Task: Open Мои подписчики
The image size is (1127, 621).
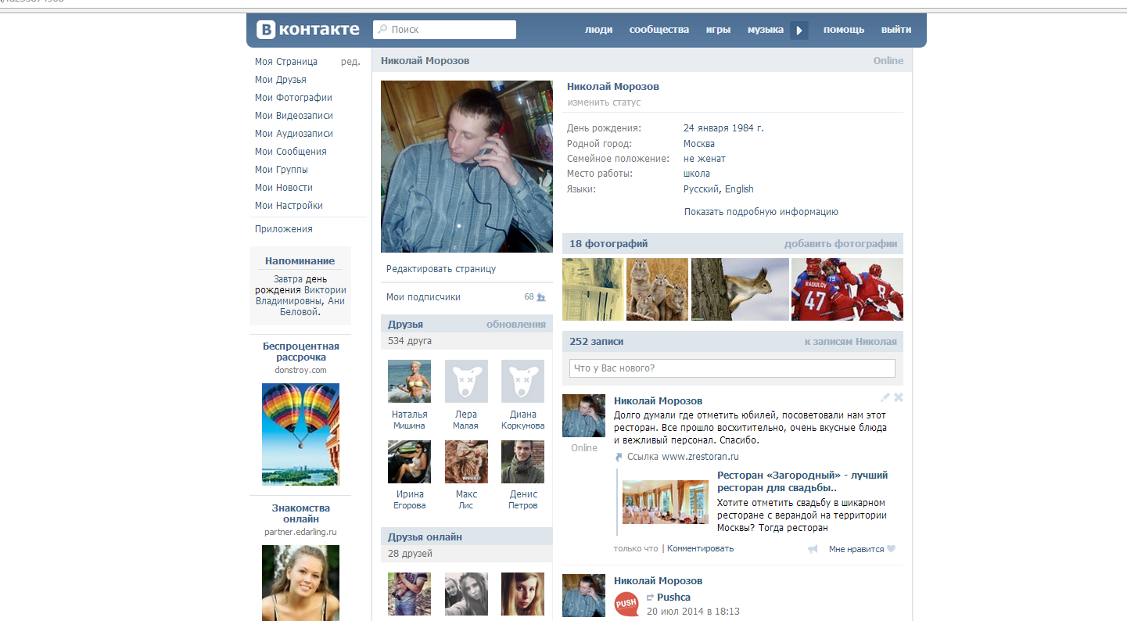Action: click(423, 297)
